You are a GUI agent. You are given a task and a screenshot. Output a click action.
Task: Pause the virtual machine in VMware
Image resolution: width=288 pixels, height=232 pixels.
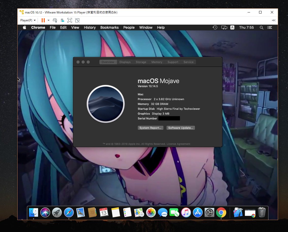43,20
